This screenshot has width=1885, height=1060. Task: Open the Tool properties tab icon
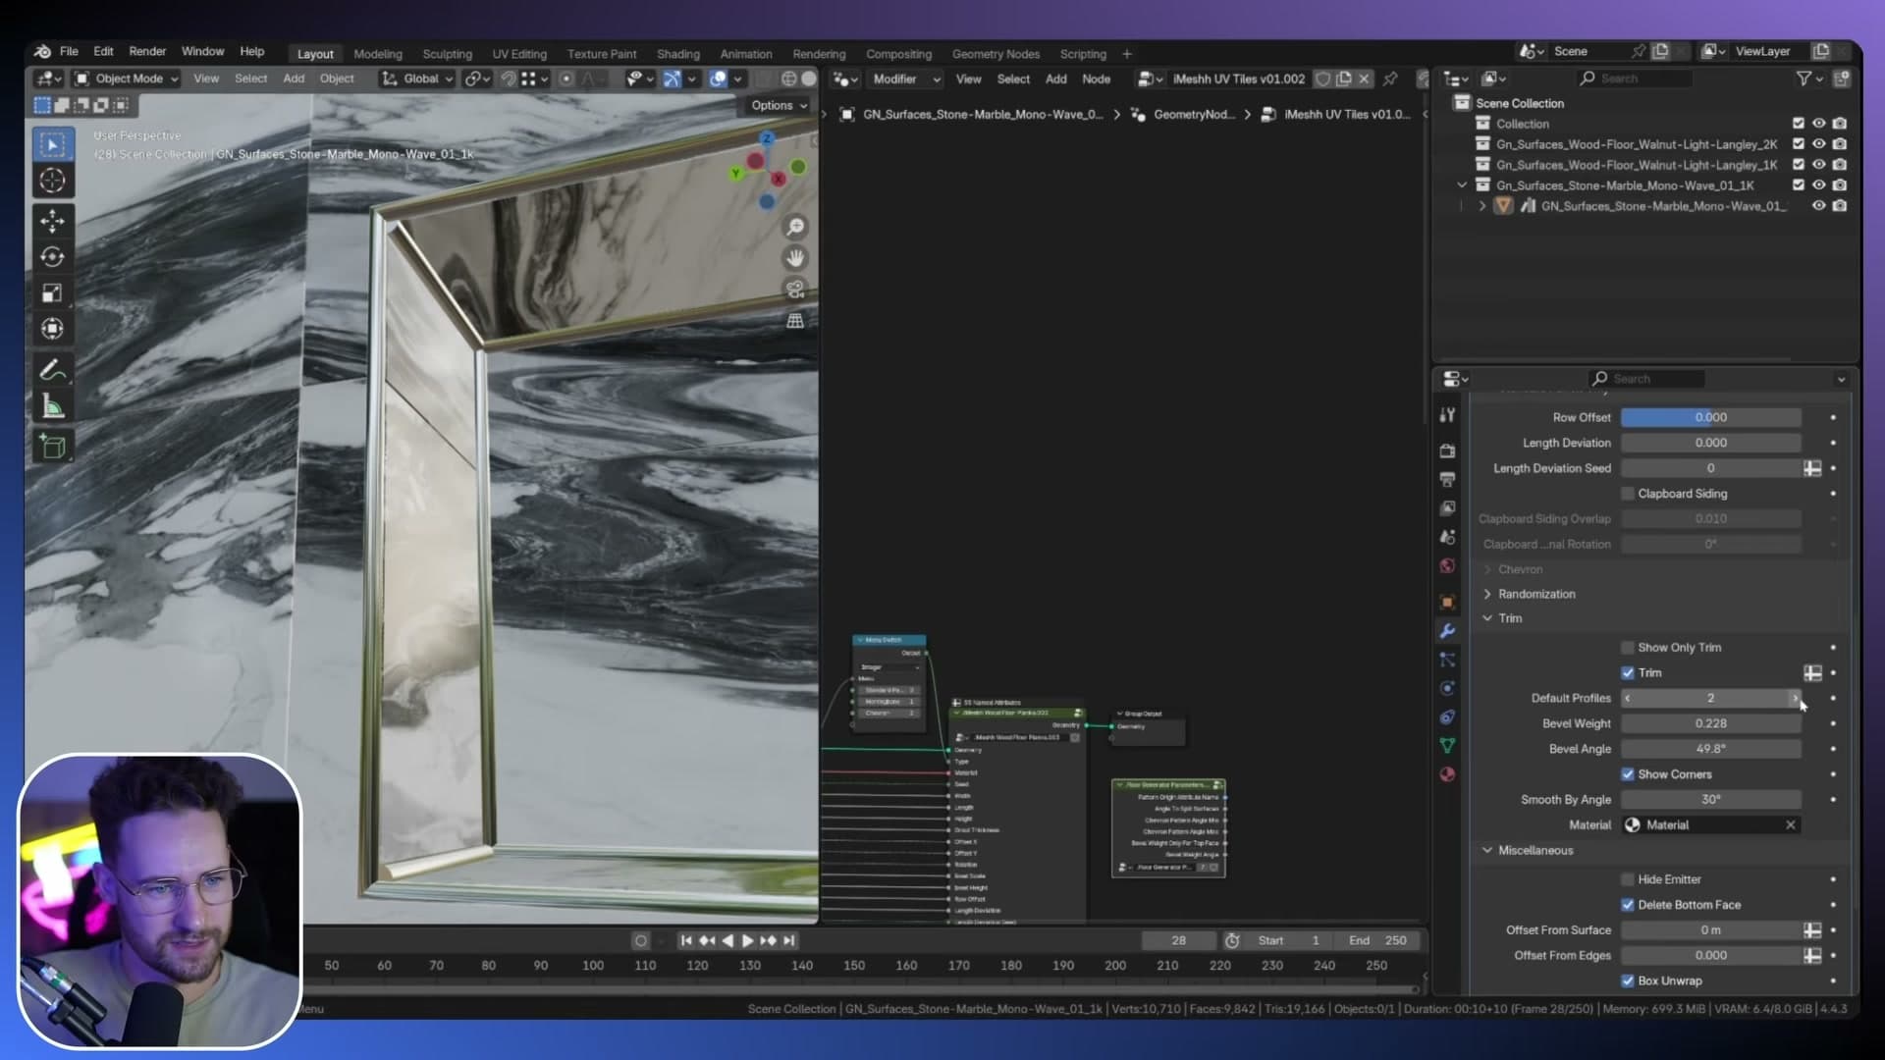[x=1447, y=415]
